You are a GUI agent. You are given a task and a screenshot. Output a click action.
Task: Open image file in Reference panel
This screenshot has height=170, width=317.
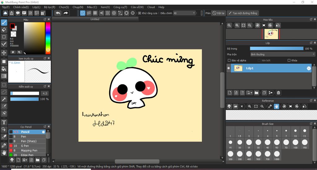(x=235, y=106)
